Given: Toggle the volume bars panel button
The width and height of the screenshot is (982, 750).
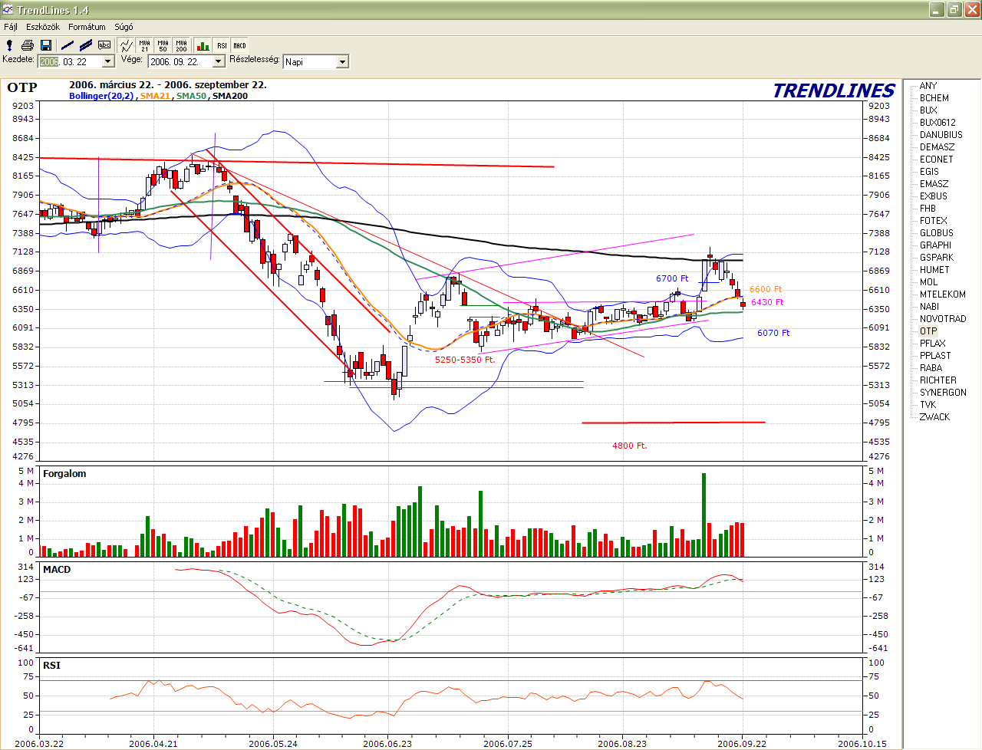Looking at the screenshot, I should click(203, 45).
